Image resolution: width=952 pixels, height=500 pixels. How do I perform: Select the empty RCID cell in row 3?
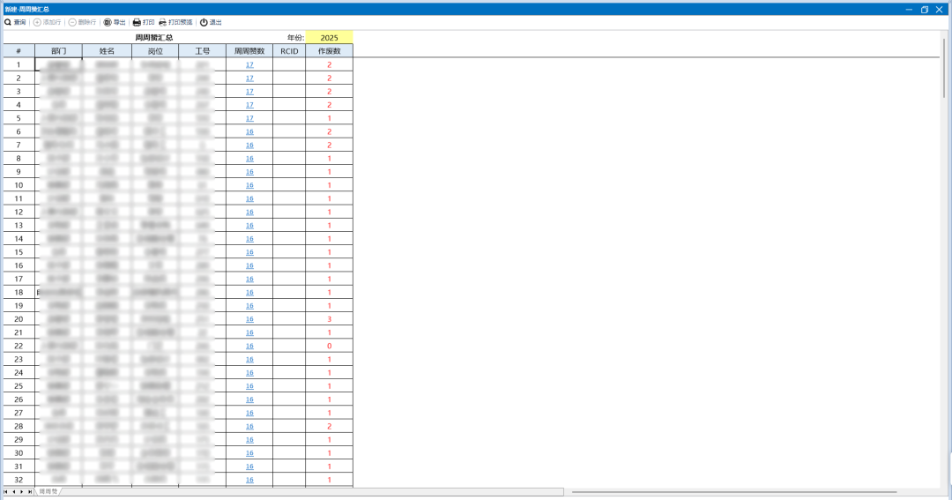pyautogui.click(x=290, y=92)
